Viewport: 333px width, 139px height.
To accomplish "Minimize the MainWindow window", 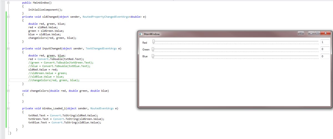I will (x=311, y=33).
